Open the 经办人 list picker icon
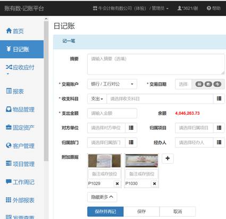The image size is (226, 219). [219, 142]
